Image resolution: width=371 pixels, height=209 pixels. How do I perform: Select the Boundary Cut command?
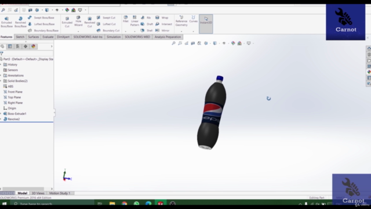tap(108, 31)
